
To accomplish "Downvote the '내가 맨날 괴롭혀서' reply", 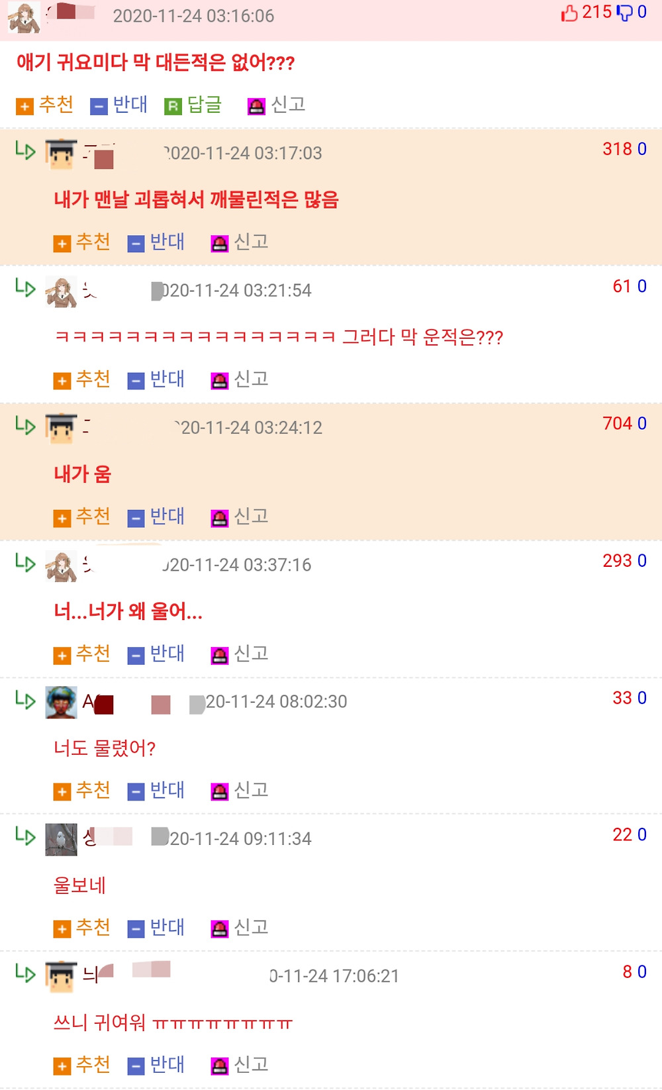I will coord(156,242).
